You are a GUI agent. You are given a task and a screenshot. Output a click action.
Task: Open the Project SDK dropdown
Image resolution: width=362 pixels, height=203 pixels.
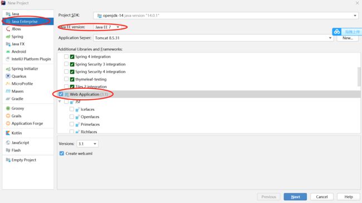tap(226, 16)
